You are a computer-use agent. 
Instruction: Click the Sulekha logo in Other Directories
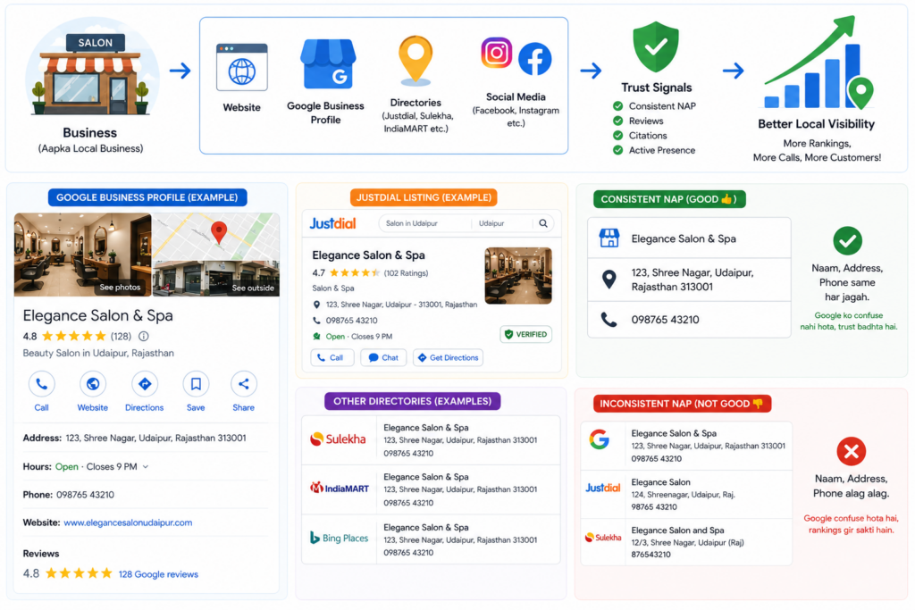tap(338, 439)
